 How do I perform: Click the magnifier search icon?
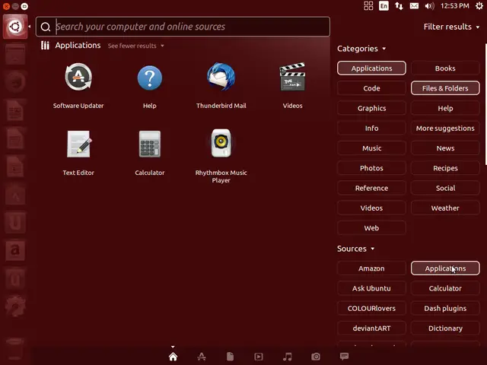click(46, 27)
